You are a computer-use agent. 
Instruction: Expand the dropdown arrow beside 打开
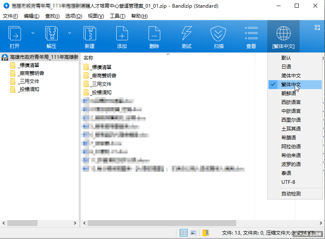point(33,33)
